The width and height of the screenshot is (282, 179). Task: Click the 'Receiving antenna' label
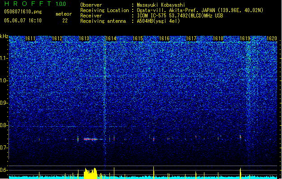tap(103, 21)
